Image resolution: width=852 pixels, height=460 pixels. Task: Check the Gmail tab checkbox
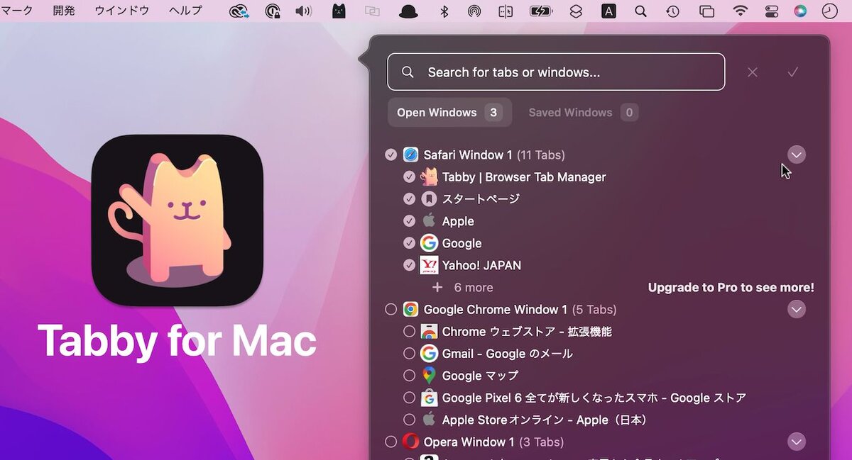[409, 354]
